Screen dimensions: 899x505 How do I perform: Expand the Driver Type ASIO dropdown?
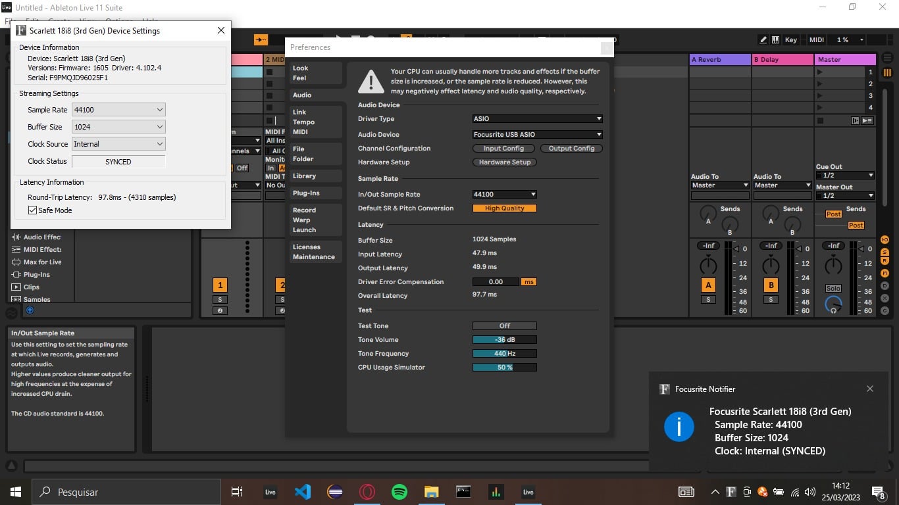point(537,119)
